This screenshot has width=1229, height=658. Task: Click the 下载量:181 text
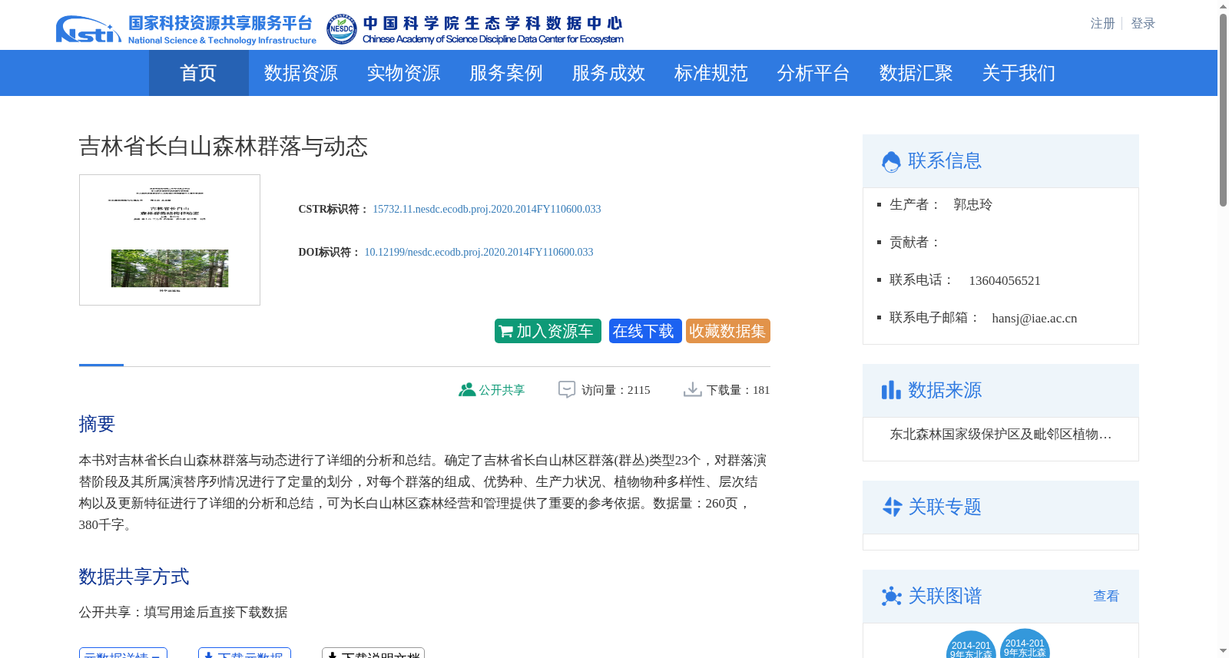(x=738, y=390)
